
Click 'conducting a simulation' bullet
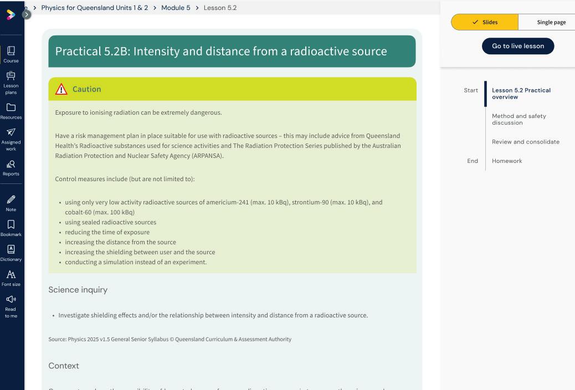(136, 262)
